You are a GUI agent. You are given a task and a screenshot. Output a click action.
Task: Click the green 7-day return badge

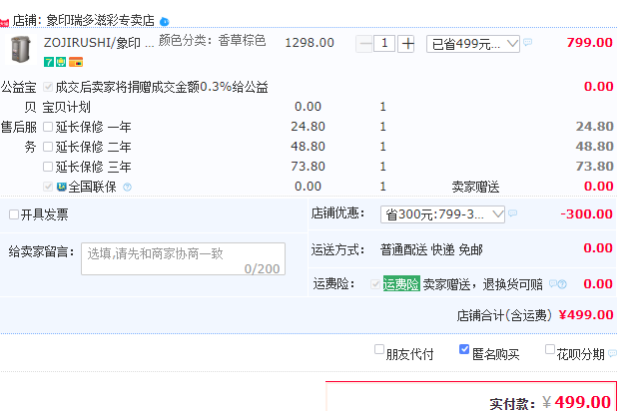tap(49, 62)
